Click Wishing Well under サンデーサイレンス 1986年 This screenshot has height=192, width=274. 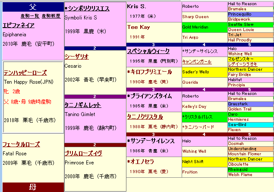click(205, 151)
